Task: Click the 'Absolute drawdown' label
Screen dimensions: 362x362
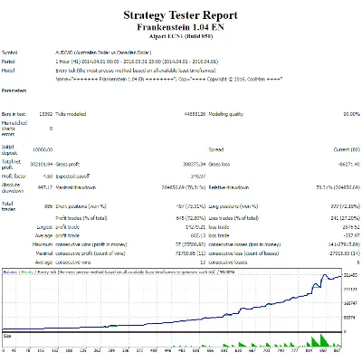Action: pyautogui.click(x=13, y=187)
